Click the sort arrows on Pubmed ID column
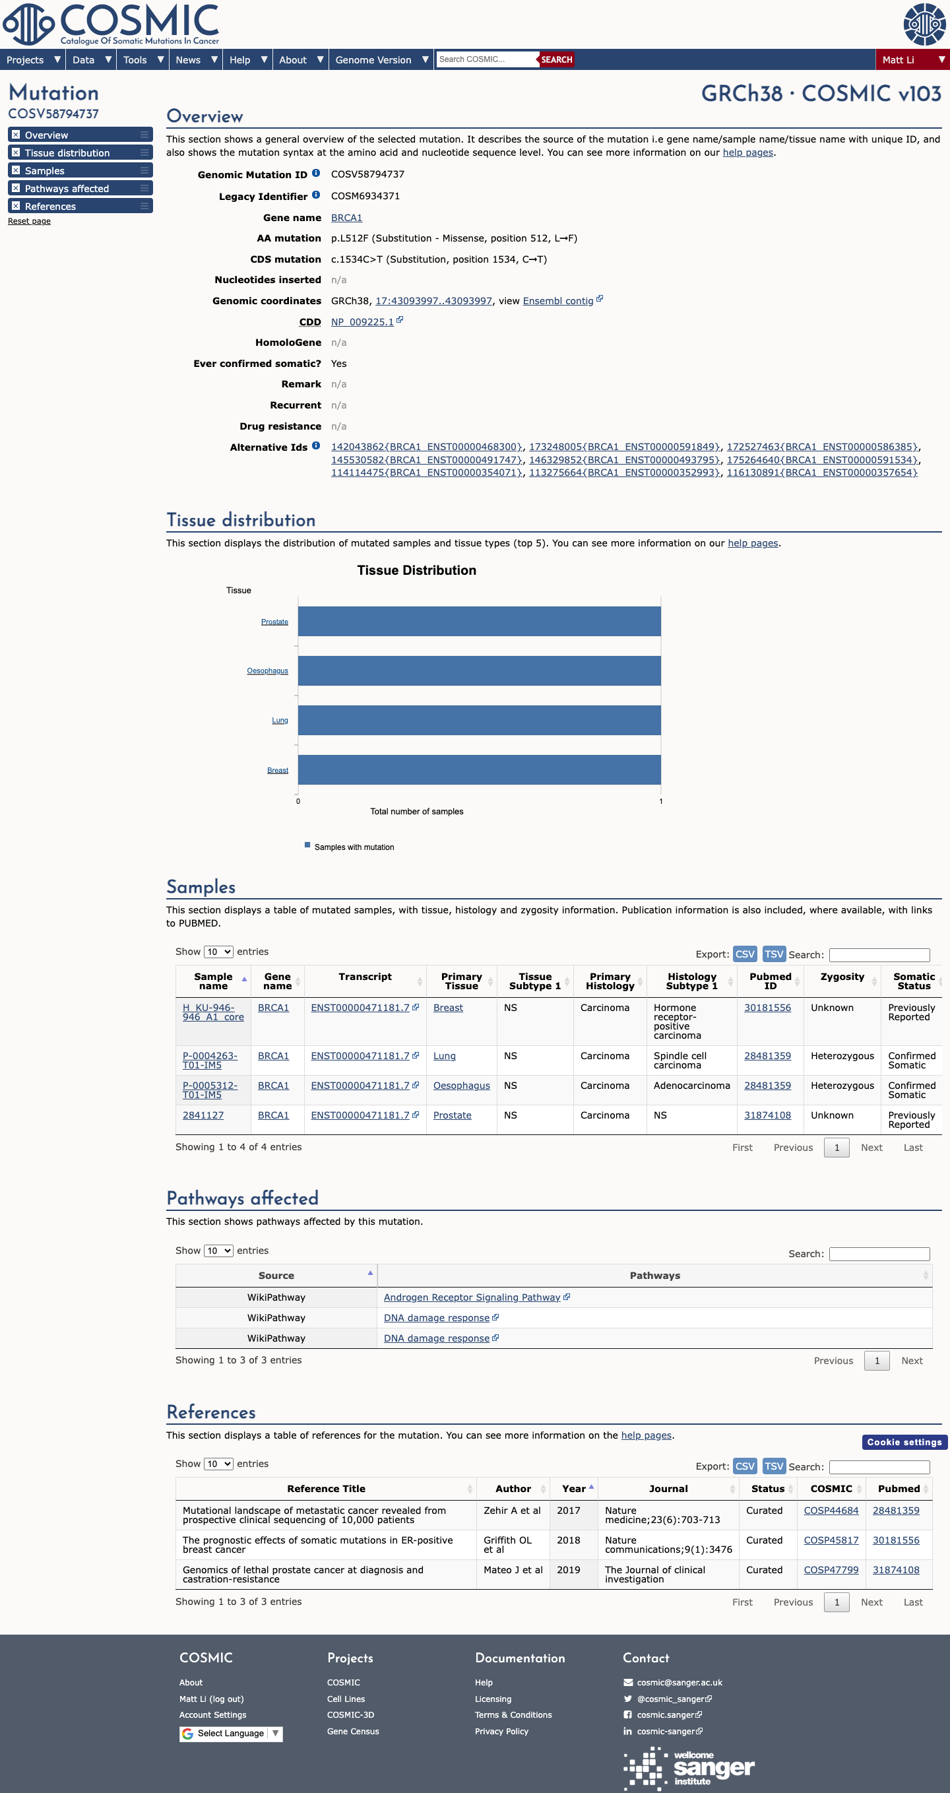 point(798,981)
